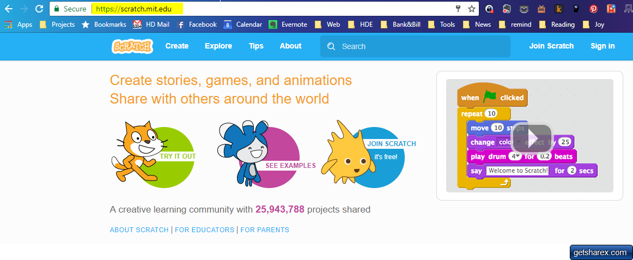
Task: Go to the Tips page
Action: point(256,46)
